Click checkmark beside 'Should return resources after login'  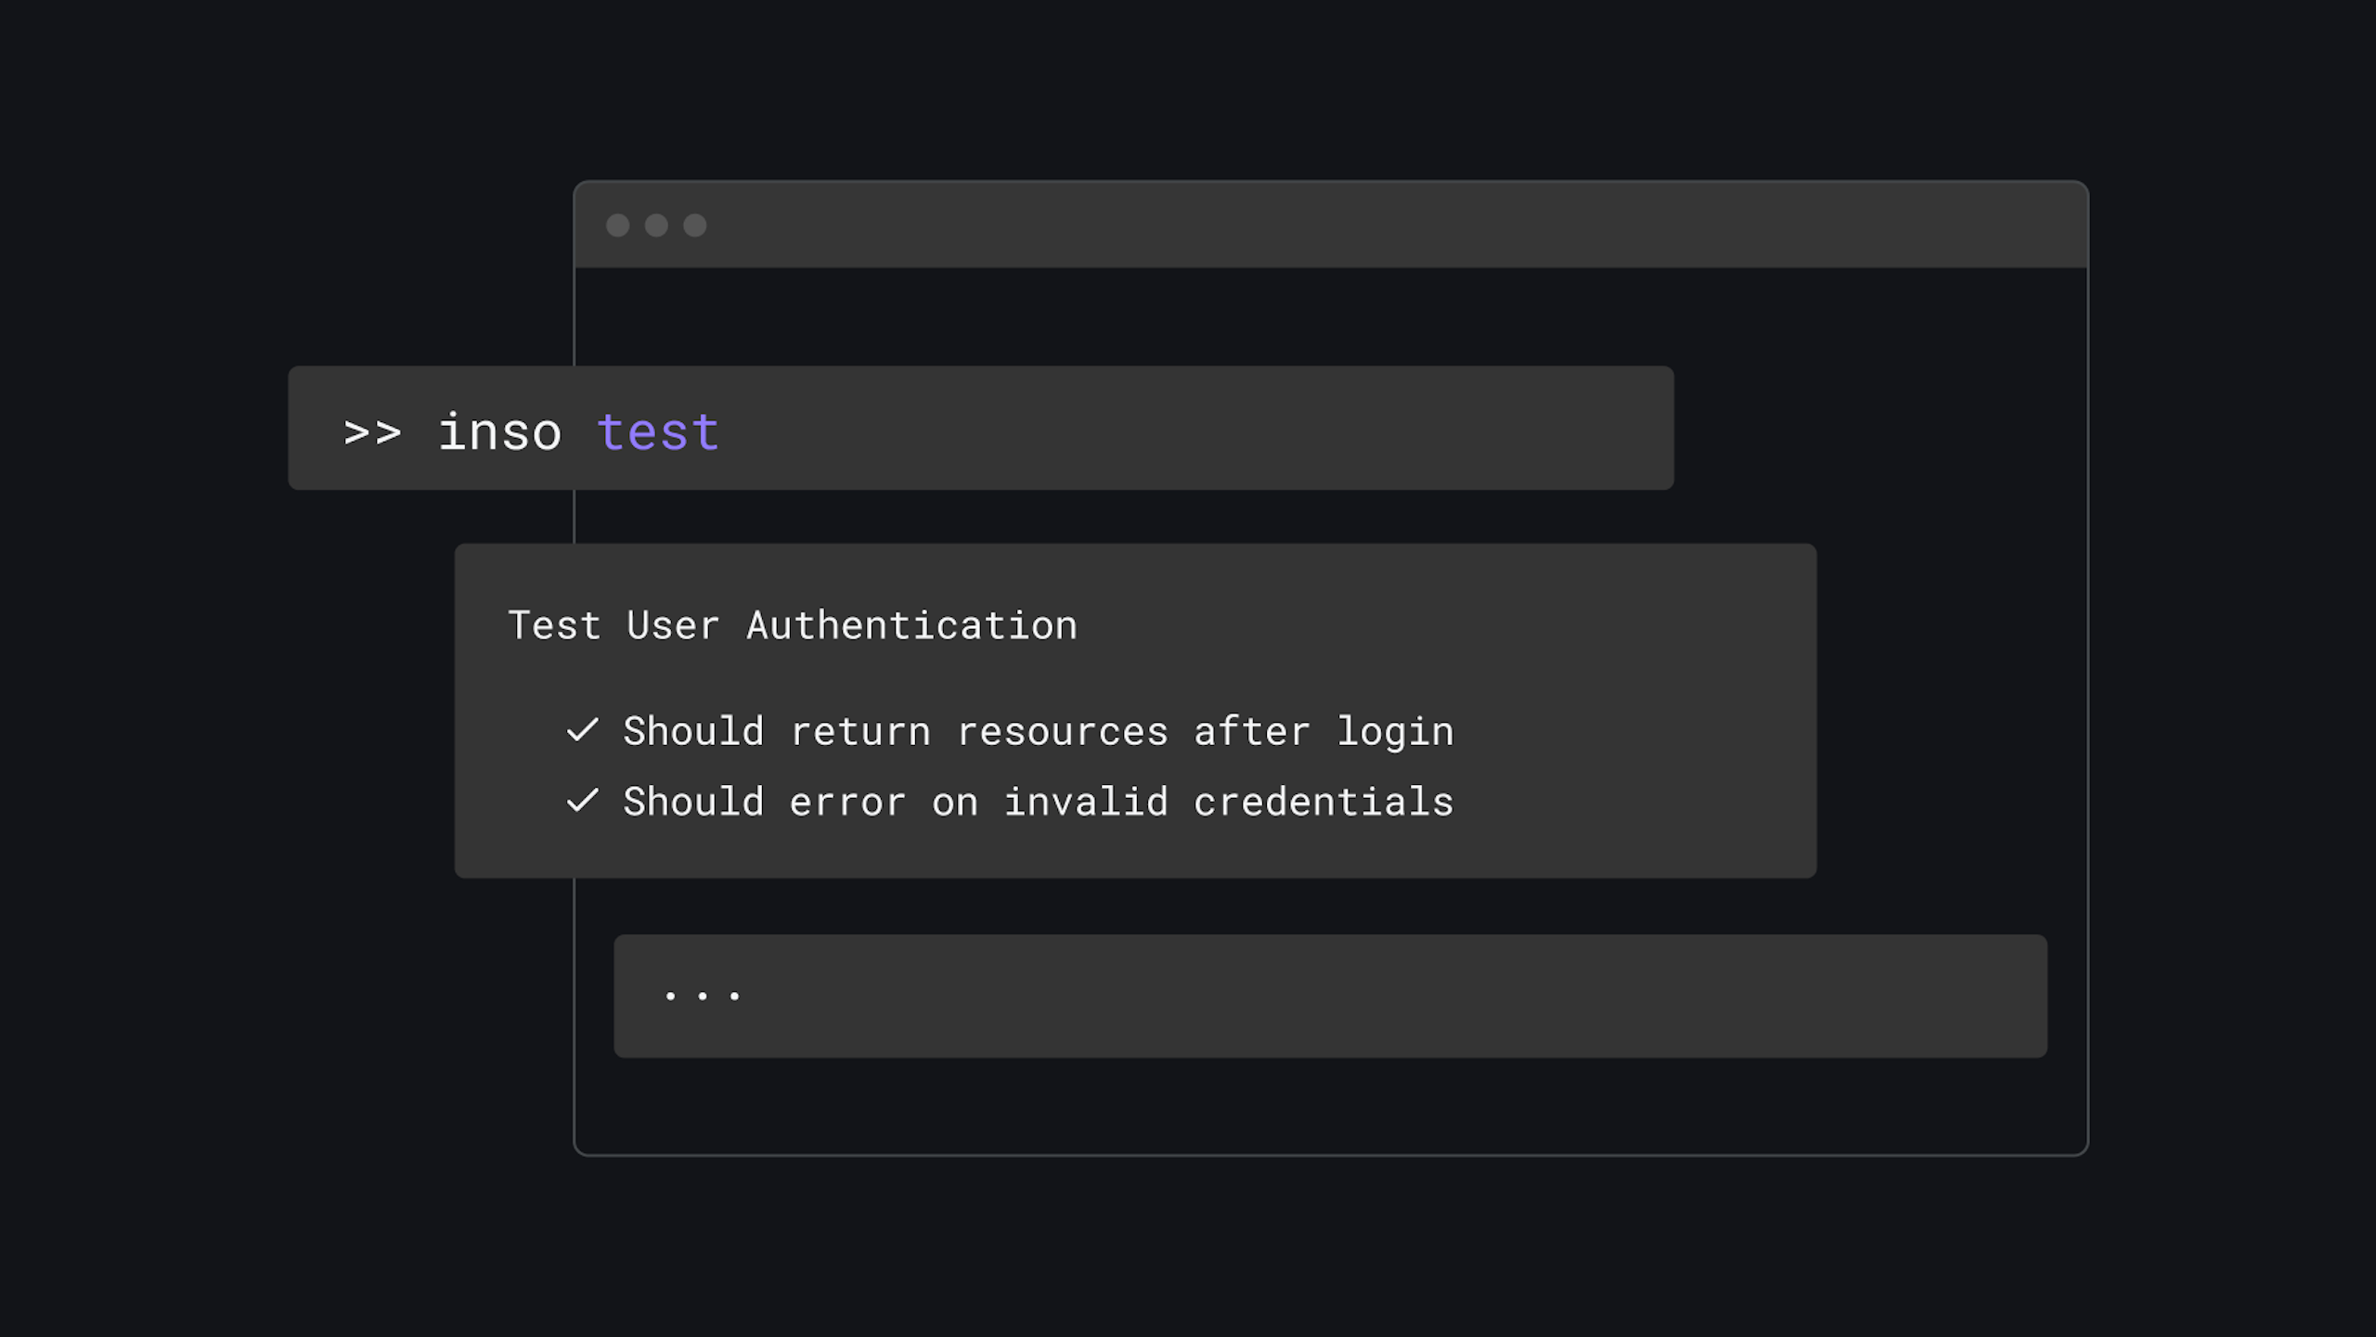click(x=583, y=730)
